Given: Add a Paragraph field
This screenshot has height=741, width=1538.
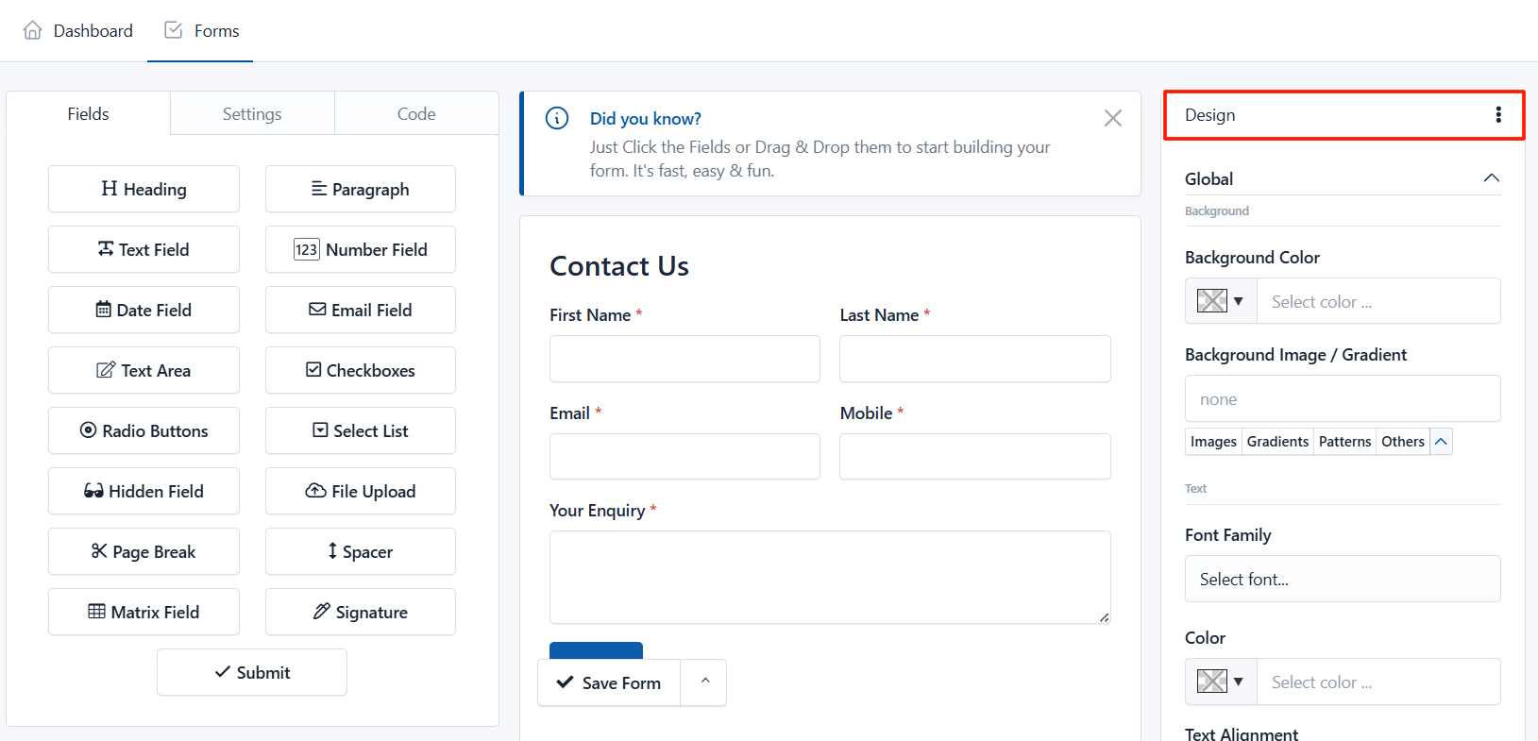Looking at the screenshot, I should click(361, 189).
